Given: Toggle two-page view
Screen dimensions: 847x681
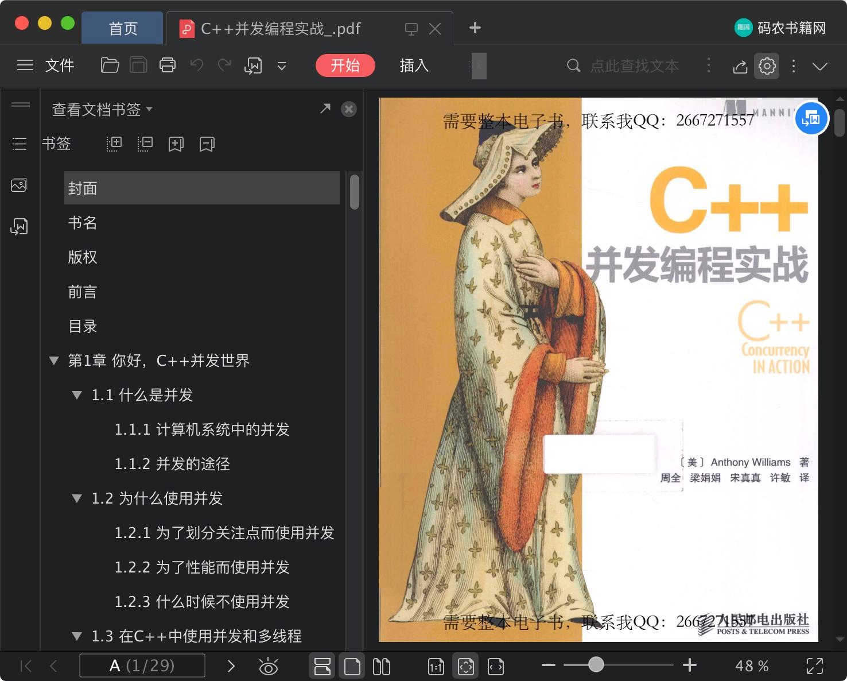Looking at the screenshot, I should (x=382, y=666).
